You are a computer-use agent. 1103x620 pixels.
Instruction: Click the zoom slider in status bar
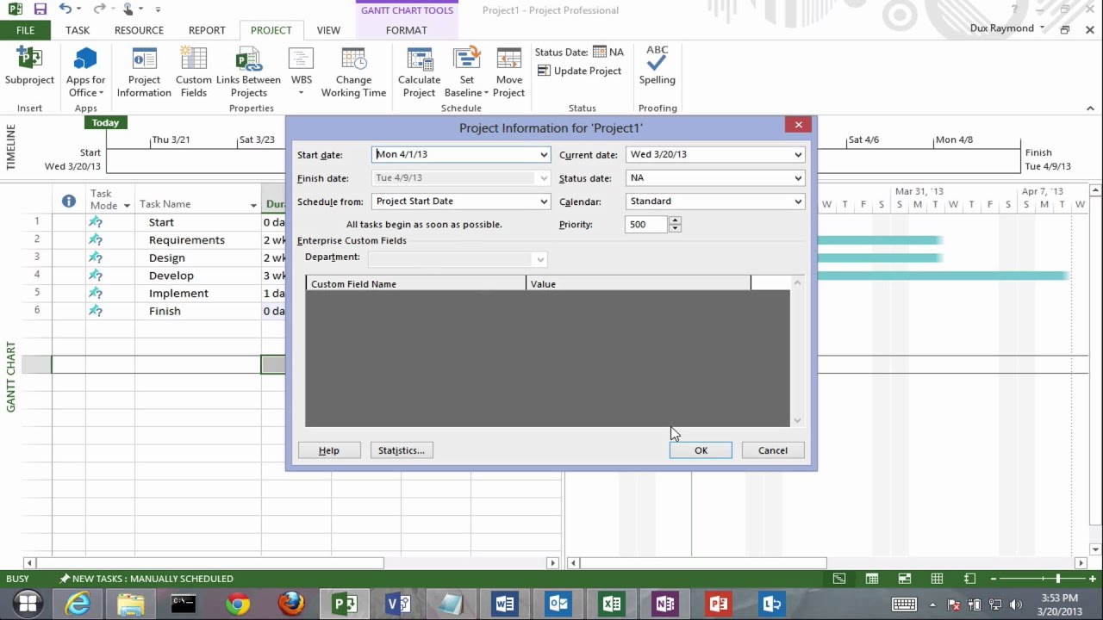pyautogui.click(x=1057, y=579)
